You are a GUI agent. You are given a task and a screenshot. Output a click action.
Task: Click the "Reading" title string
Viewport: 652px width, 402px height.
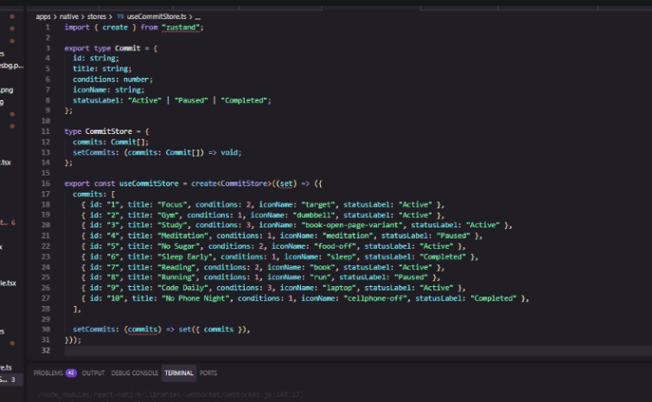pyautogui.click(x=176, y=267)
